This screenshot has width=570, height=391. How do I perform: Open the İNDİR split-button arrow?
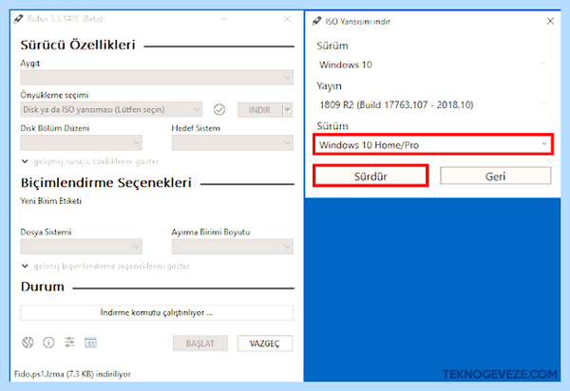tap(288, 110)
